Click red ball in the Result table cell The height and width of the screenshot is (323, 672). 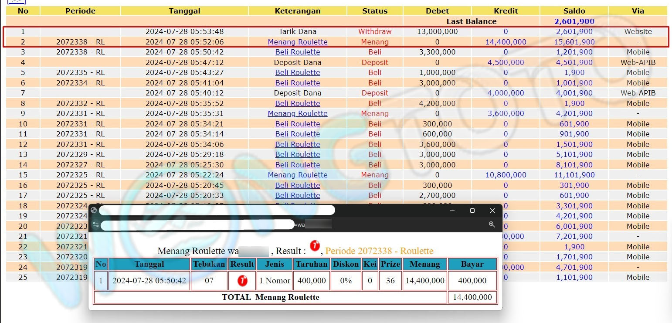pyautogui.click(x=242, y=281)
